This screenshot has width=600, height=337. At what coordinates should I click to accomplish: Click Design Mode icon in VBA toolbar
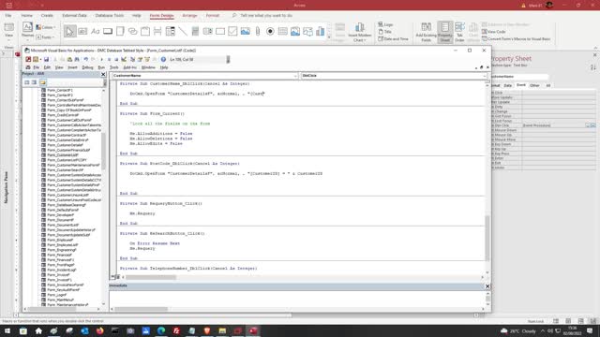(124, 60)
